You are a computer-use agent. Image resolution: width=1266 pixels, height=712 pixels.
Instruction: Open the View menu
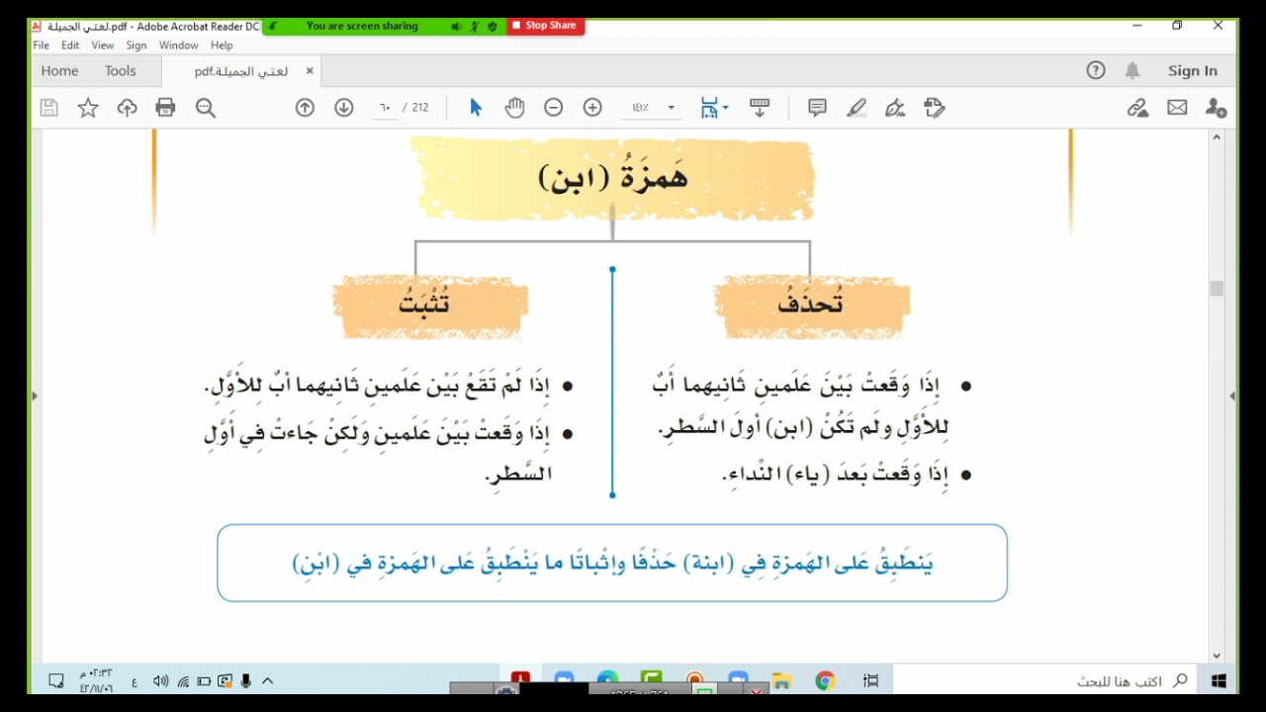pyautogui.click(x=103, y=45)
